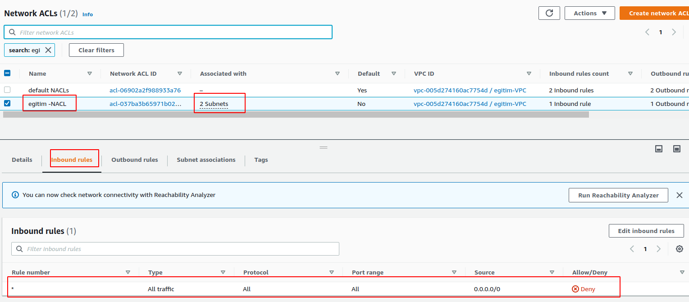Open the Inbound rules tab
Image resolution: width=689 pixels, height=302 pixels.
click(x=72, y=160)
